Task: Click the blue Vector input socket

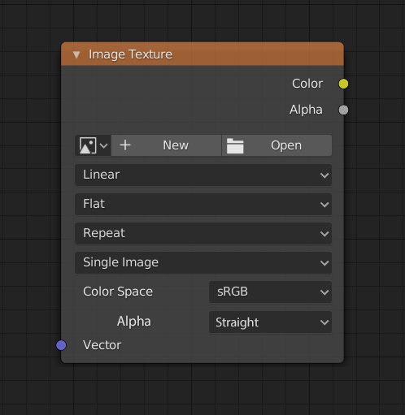Action: (61, 345)
